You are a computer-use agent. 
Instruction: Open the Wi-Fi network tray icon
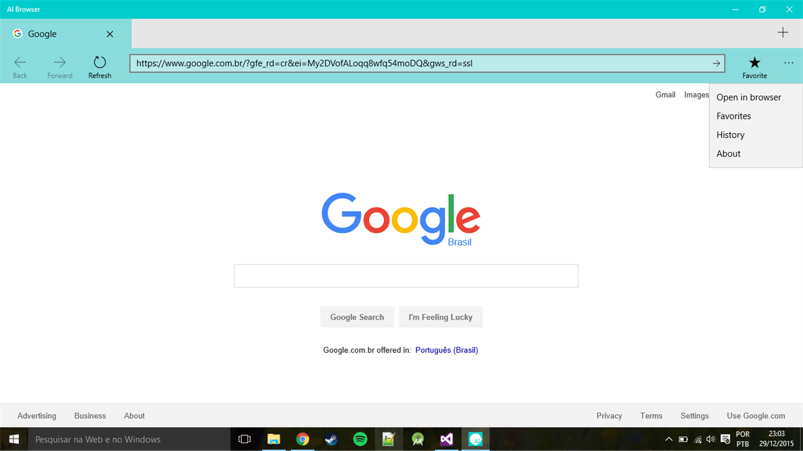click(697, 439)
